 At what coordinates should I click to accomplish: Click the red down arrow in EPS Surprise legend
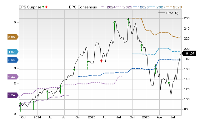point(46,7)
